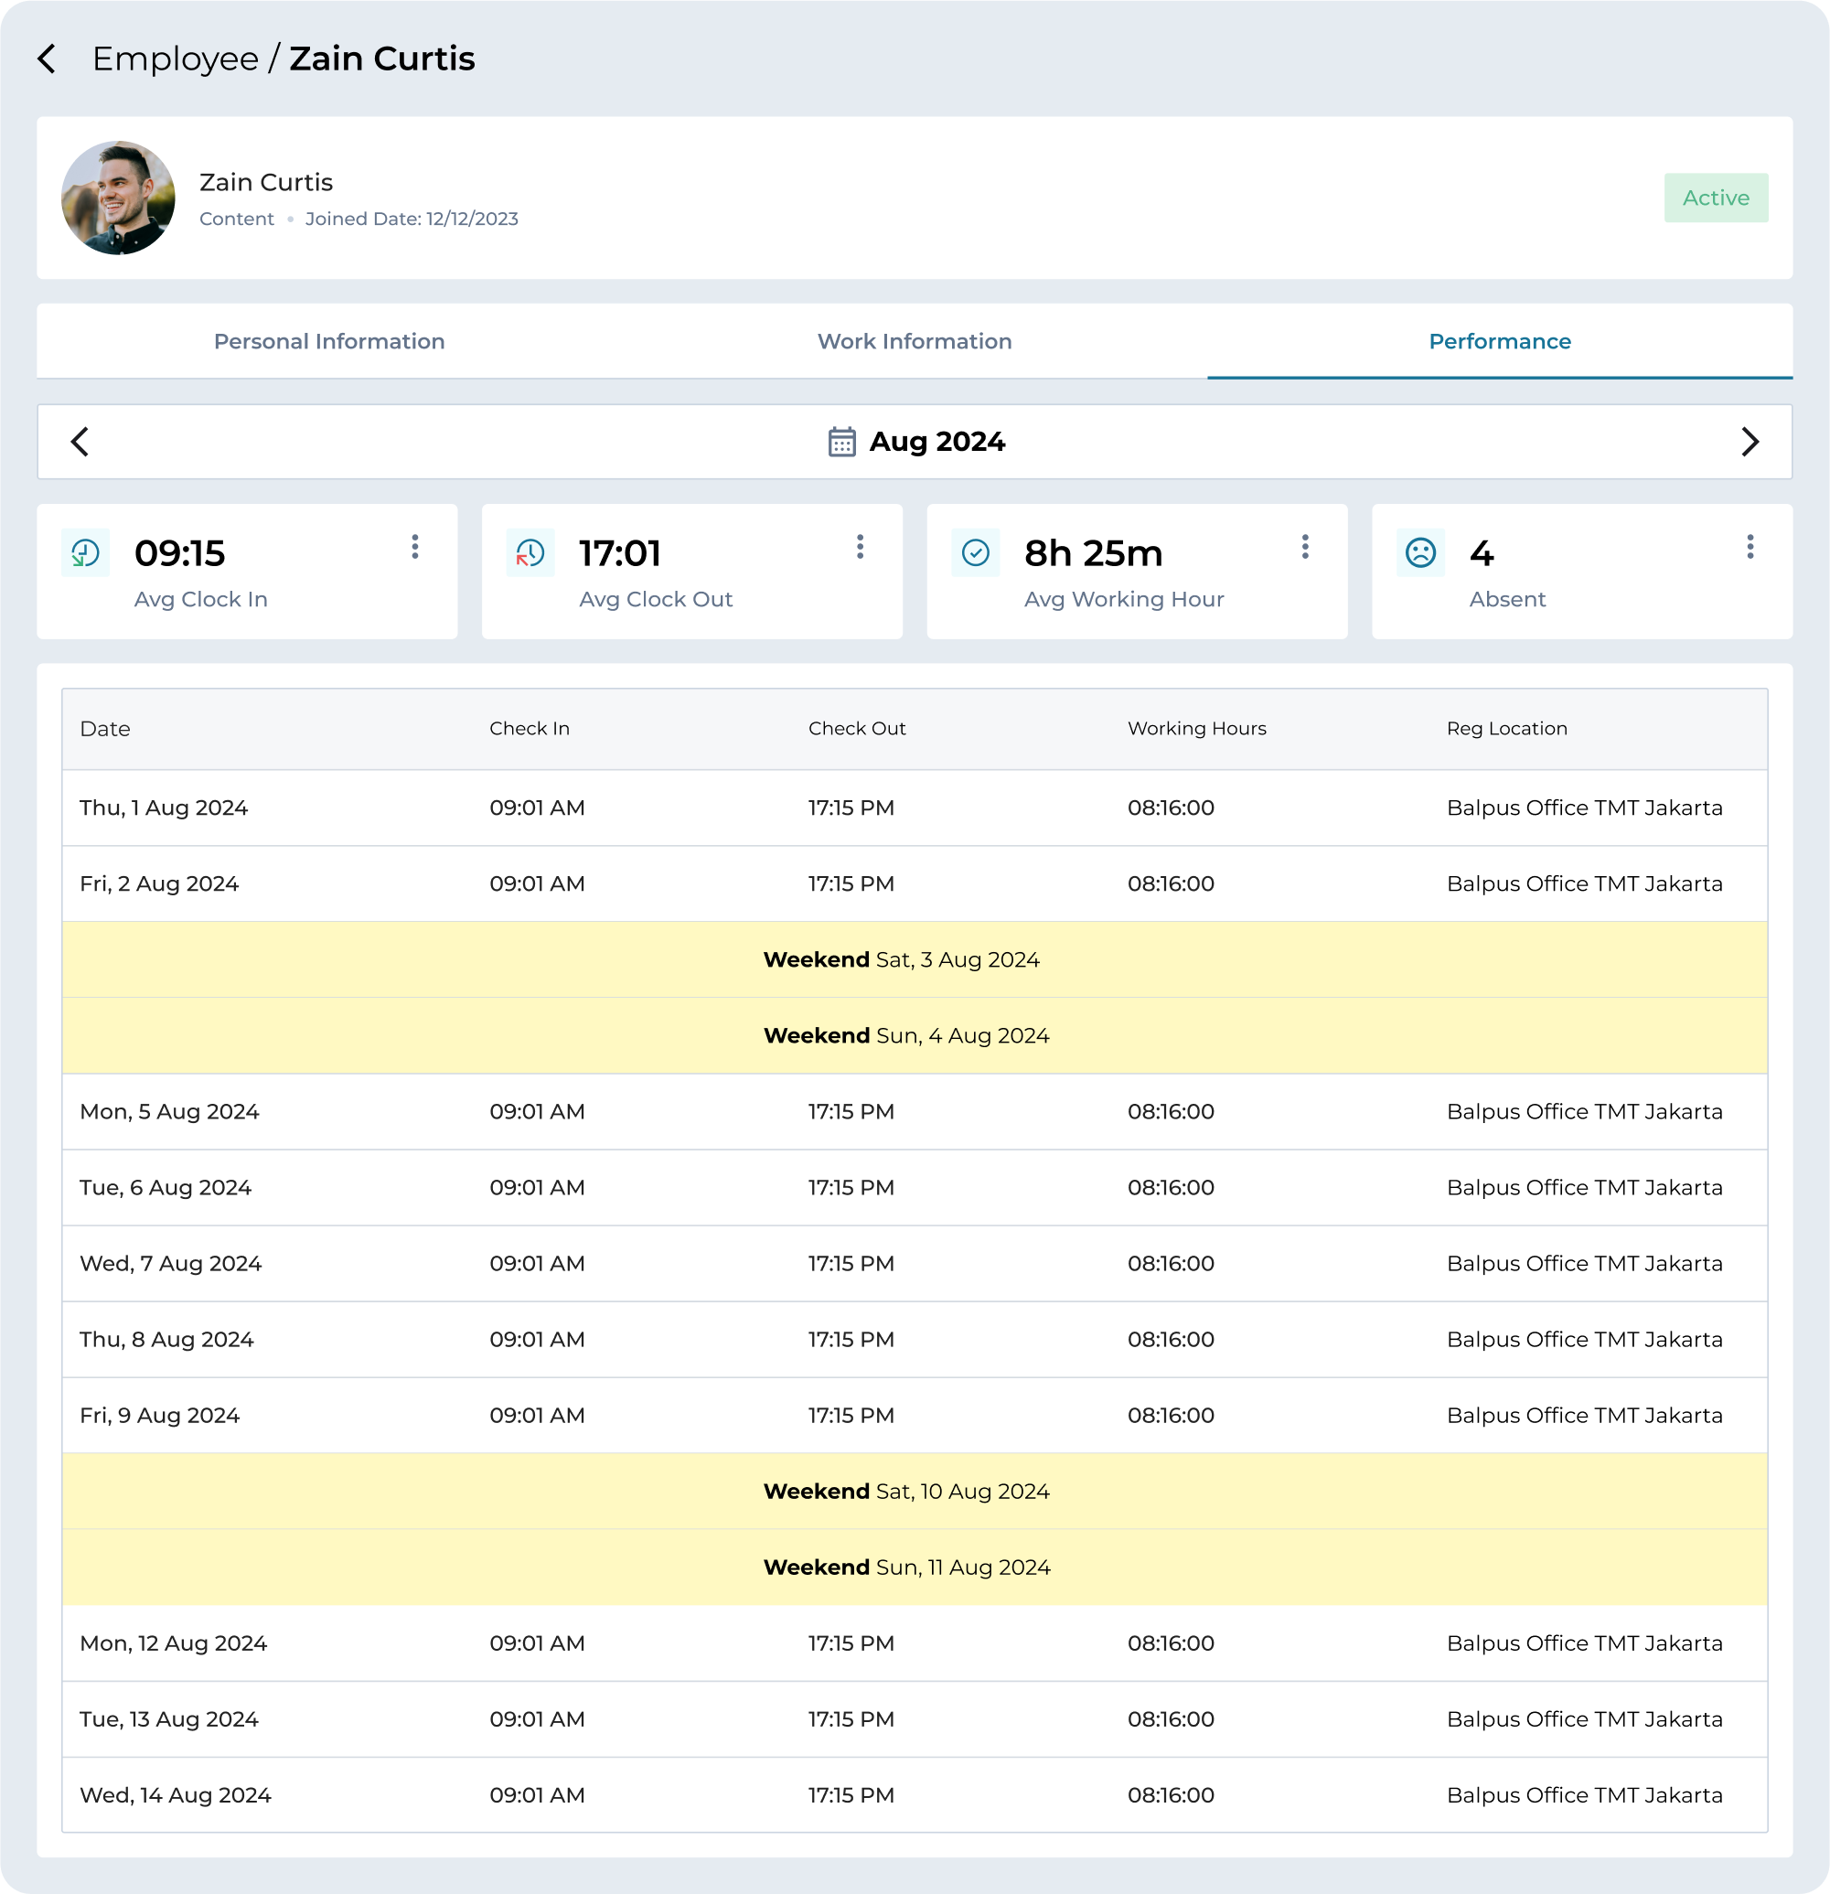Go to next month arrow
Image resolution: width=1830 pixels, height=1894 pixels.
click(1749, 442)
